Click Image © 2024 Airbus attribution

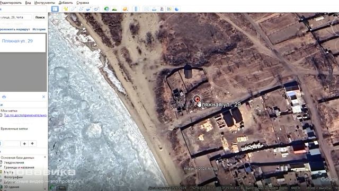[x=201, y=168]
